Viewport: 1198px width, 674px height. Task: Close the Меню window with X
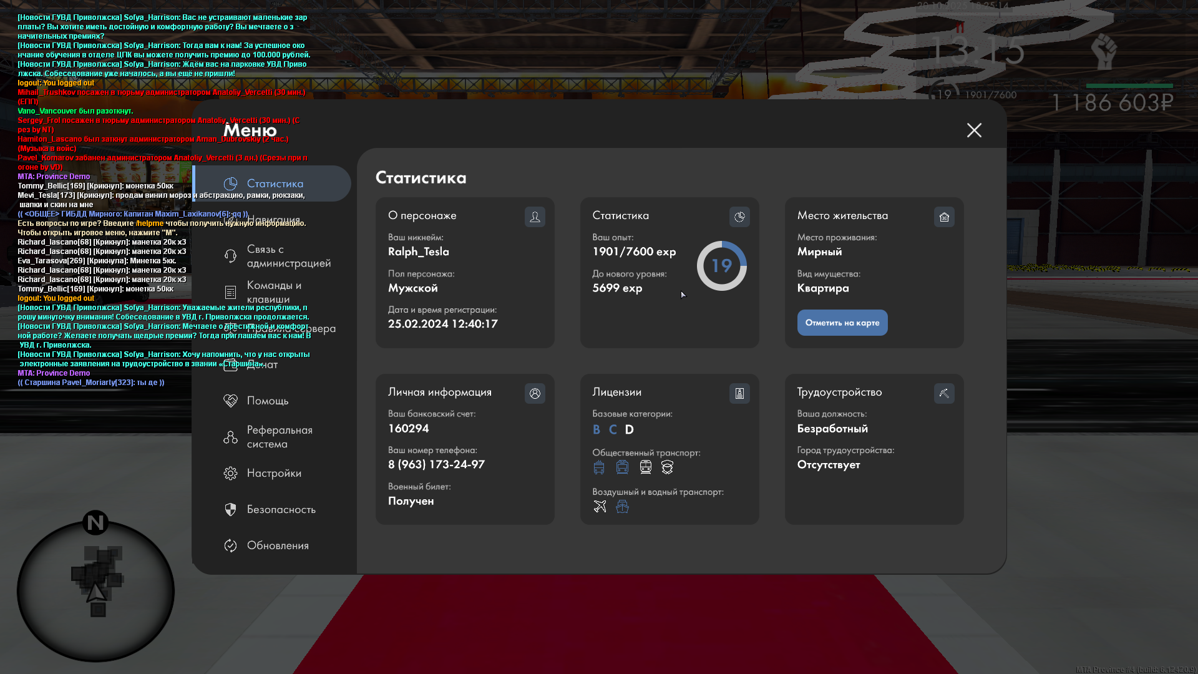(974, 130)
